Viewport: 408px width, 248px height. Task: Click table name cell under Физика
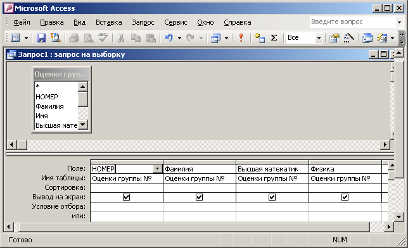[x=345, y=178]
